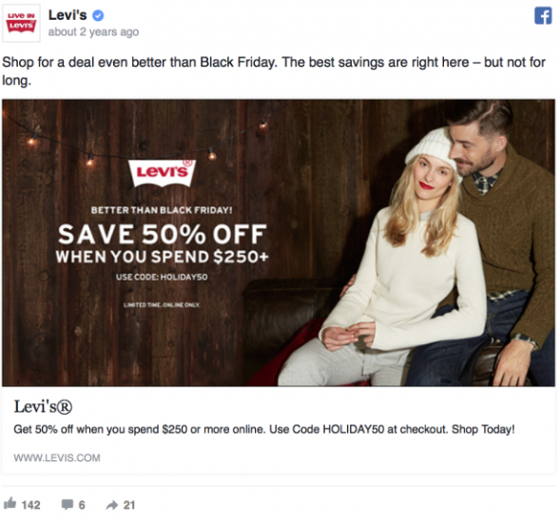Click the ad description about HOLIDAY50 code
Viewport: 560px width, 523px height.
coord(264,429)
